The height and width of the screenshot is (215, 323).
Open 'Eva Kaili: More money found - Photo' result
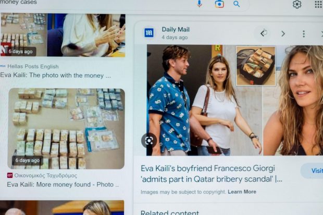(63, 184)
